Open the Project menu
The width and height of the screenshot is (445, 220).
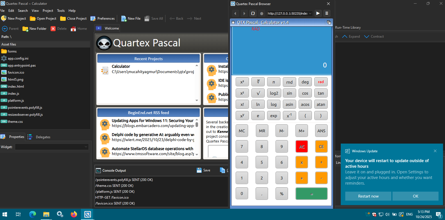pyautogui.click(x=48, y=11)
